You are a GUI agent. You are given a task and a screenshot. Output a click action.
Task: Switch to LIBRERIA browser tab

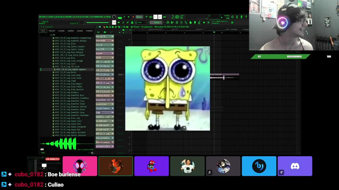point(71,31)
